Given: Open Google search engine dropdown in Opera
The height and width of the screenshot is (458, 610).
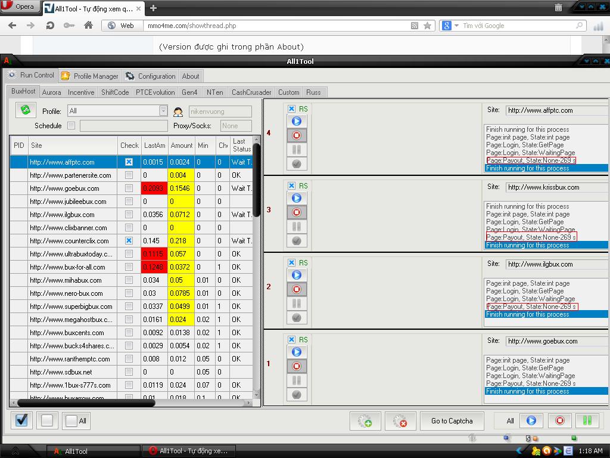Looking at the screenshot, I should click(x=456, y=26).
